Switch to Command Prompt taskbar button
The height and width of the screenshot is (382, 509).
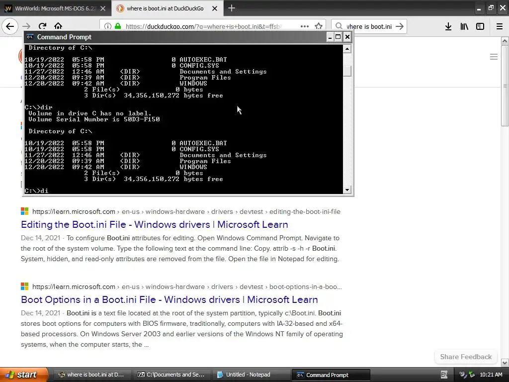pyautogui.click(x=331, y=375)
